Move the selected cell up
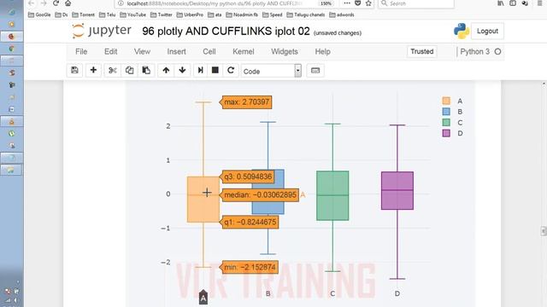This screenshot has width=547, height=307. click(166, 70)
